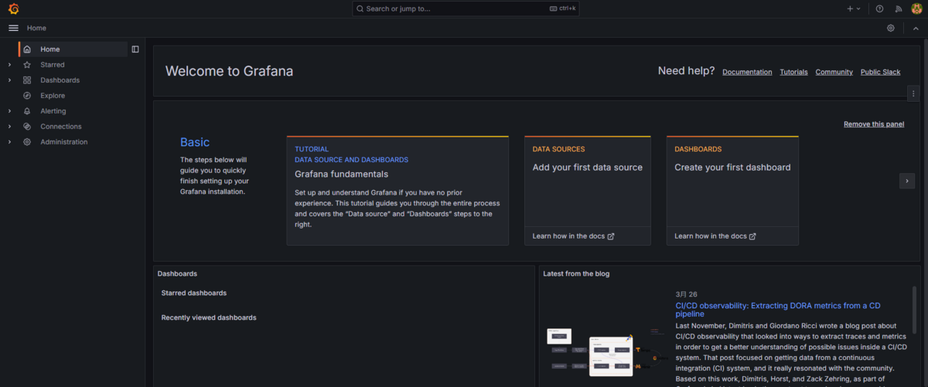Click the Home breadcrumb in header
This screenshot has width=928, height=387.
(x=36, y=28)
